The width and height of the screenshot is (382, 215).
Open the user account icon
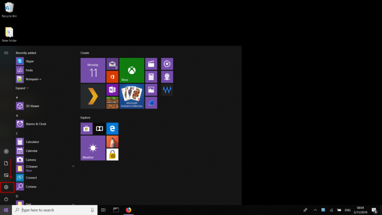[6, 152]
